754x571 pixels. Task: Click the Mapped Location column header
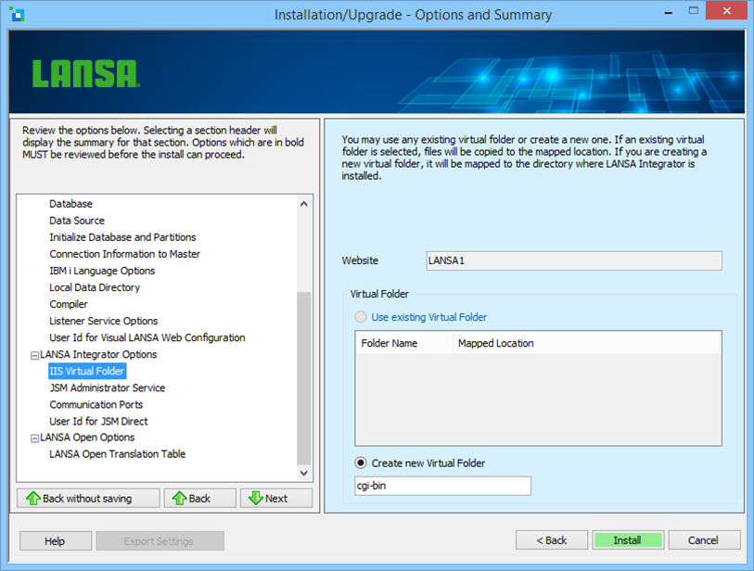point(586,343)
